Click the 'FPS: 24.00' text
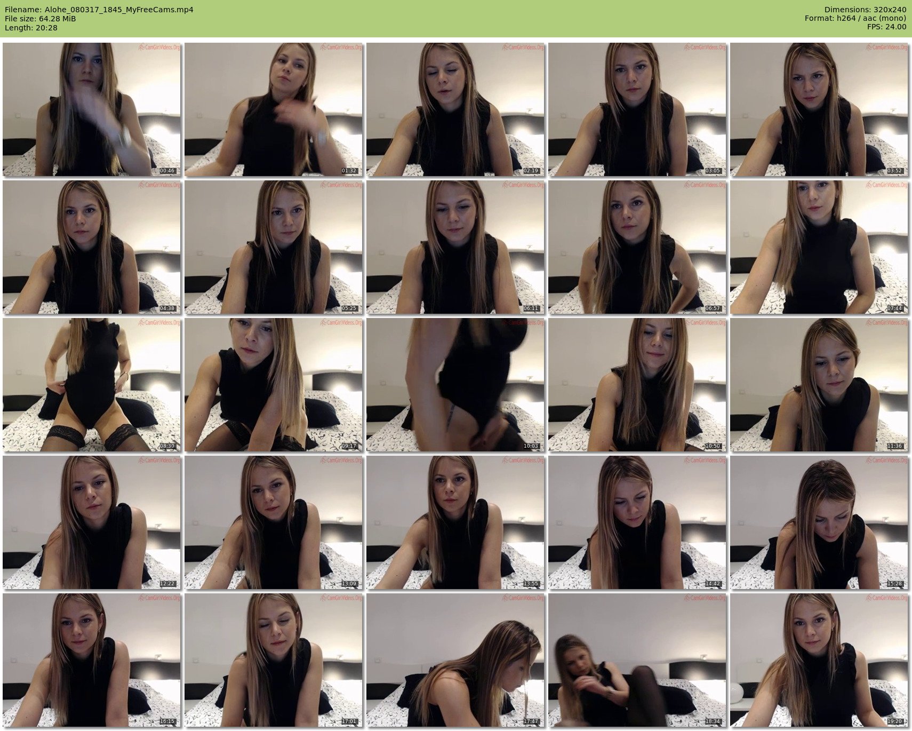 pyautogui.click(x=886, y=27)
